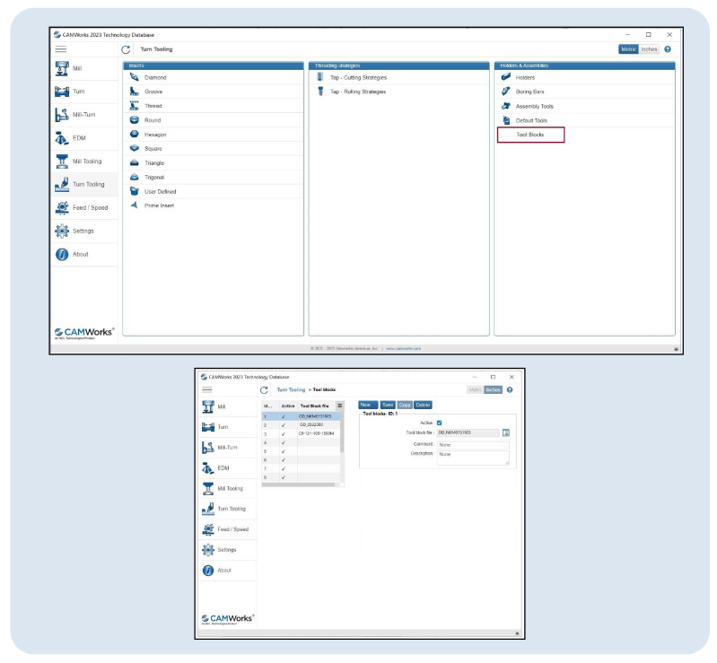Image resolution: width=717 pixels, height=663 pixels.
Task: Go to Mill Tooling in the upper window
Action: pyautogui.click(x=83, y=161)
